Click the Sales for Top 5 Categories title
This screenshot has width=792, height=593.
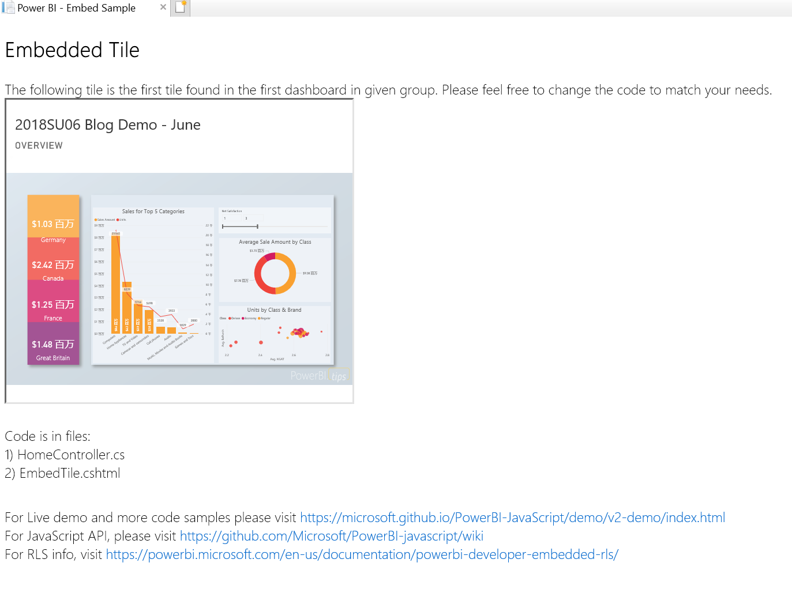(153, 211)
